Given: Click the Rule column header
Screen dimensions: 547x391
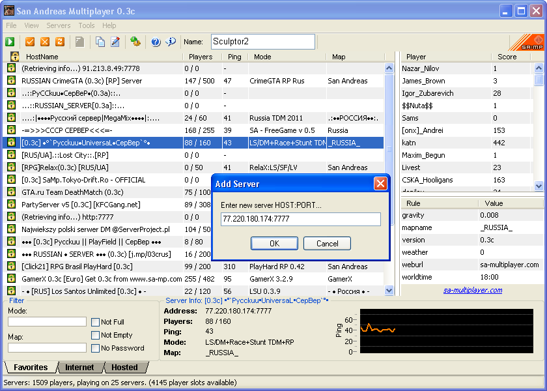Looking at the screenshot, I should pyautogui.click(x=440, y=203).
